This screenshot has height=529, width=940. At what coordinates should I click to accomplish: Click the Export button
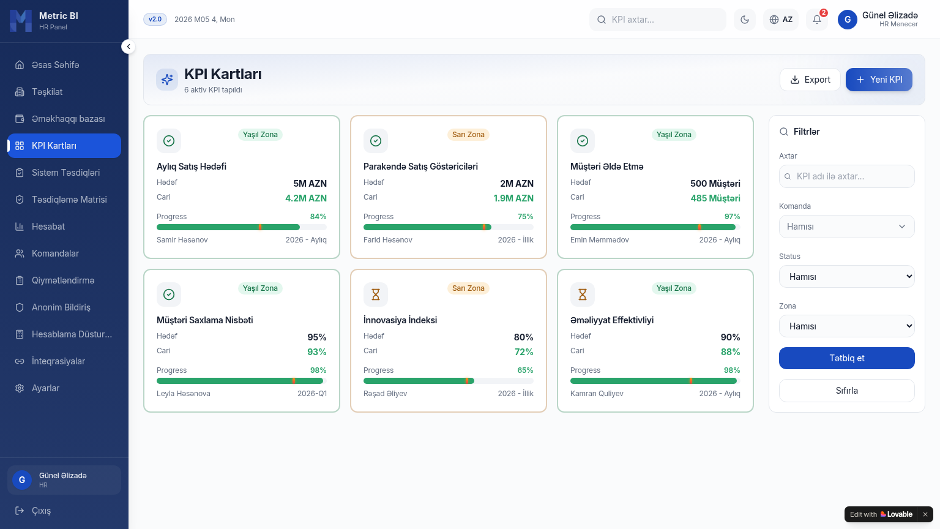tap(810, 80)
